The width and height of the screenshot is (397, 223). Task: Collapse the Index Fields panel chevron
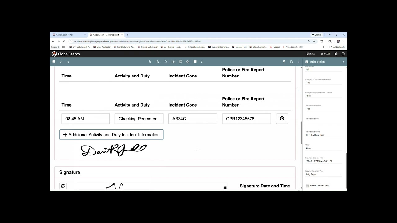(x=343, y=62)
